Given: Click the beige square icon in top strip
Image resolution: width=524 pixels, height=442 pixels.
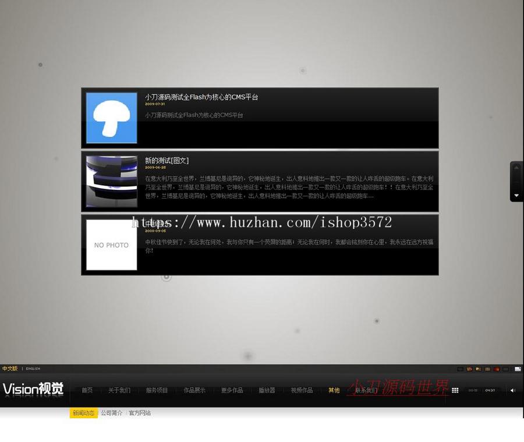Looking at the screenshot, I should point(487,369).
